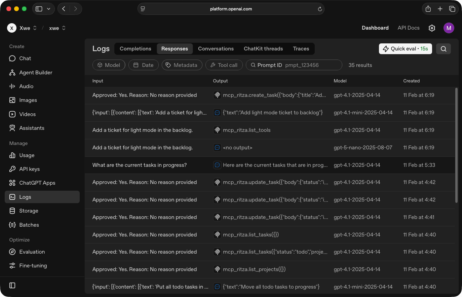The image size is (462, 297).
Task: Open the settings gear in the top bar
Action: click(x=432, y=28)
